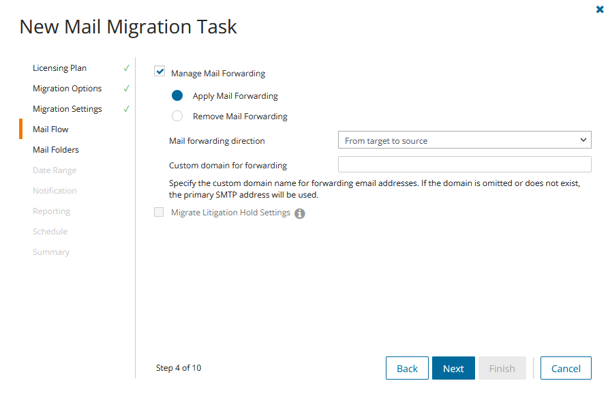Select the Date Range step
Viewport: 608px width, 398px height.
pos(55,170)
